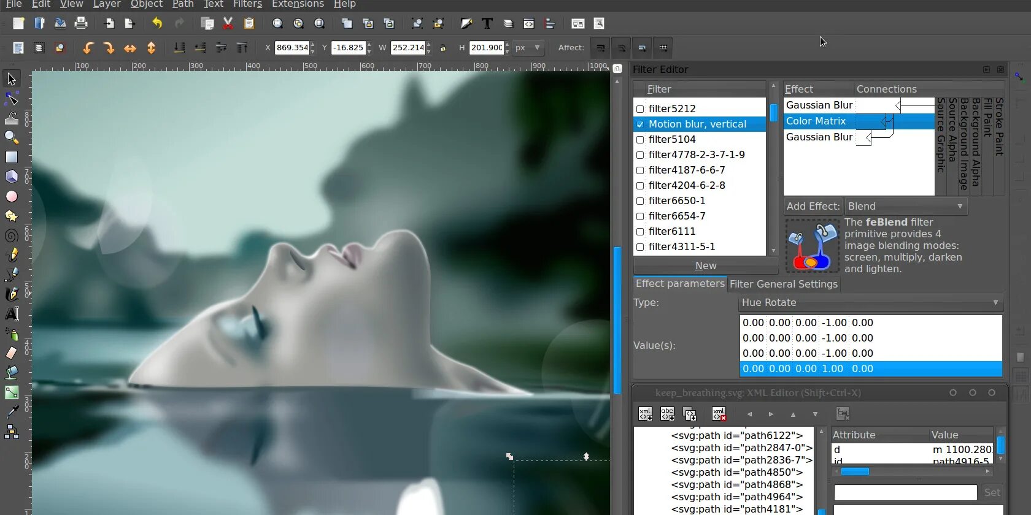This screenshot has height=515, width=1031.
Task: Open the Filters menu
Action: click(247, 4)
